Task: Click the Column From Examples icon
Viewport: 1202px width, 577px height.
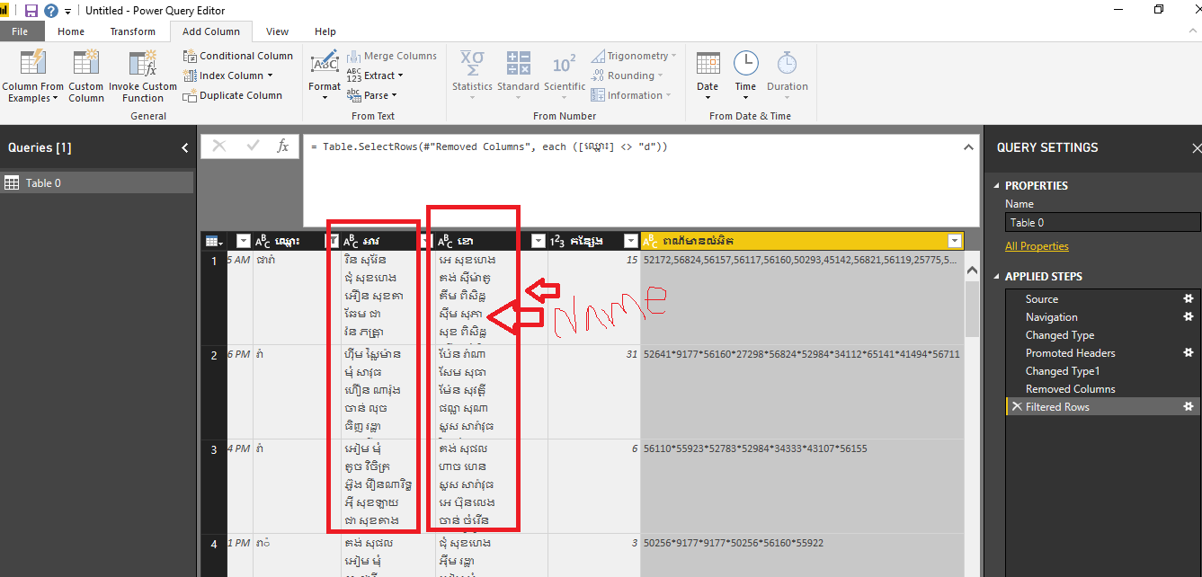Action: pyautogui.click(x=33, y=64)
